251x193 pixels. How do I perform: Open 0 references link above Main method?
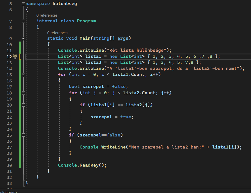[x=58, y=33]
